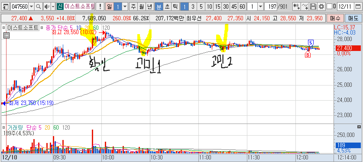Open chart settings gear icon
The width and height of the screenshot is (363, 162).
321,6
